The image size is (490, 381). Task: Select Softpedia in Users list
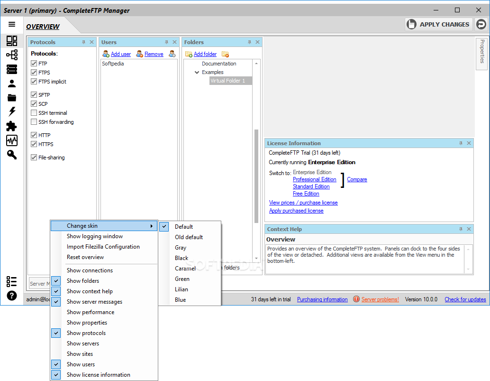tap(113, 64)
